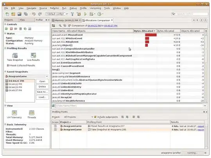Open the Live Results icon

(x=33, y=56)
